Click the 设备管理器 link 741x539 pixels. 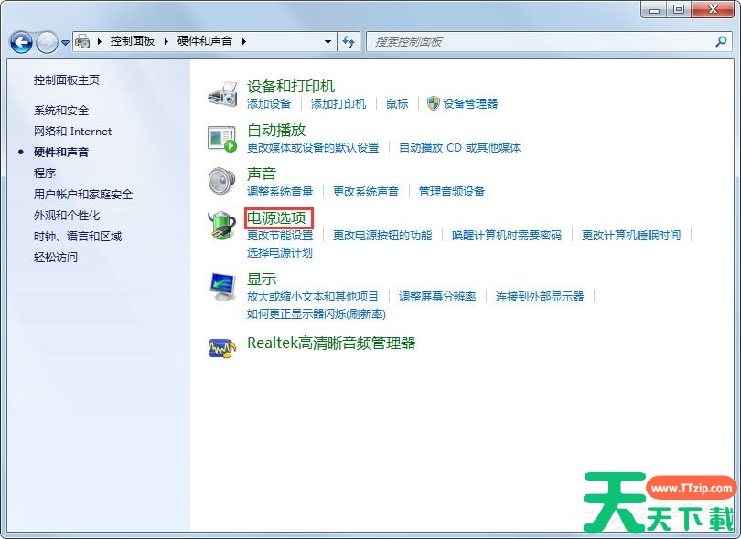pyautogui.click(x=470, y=104)
